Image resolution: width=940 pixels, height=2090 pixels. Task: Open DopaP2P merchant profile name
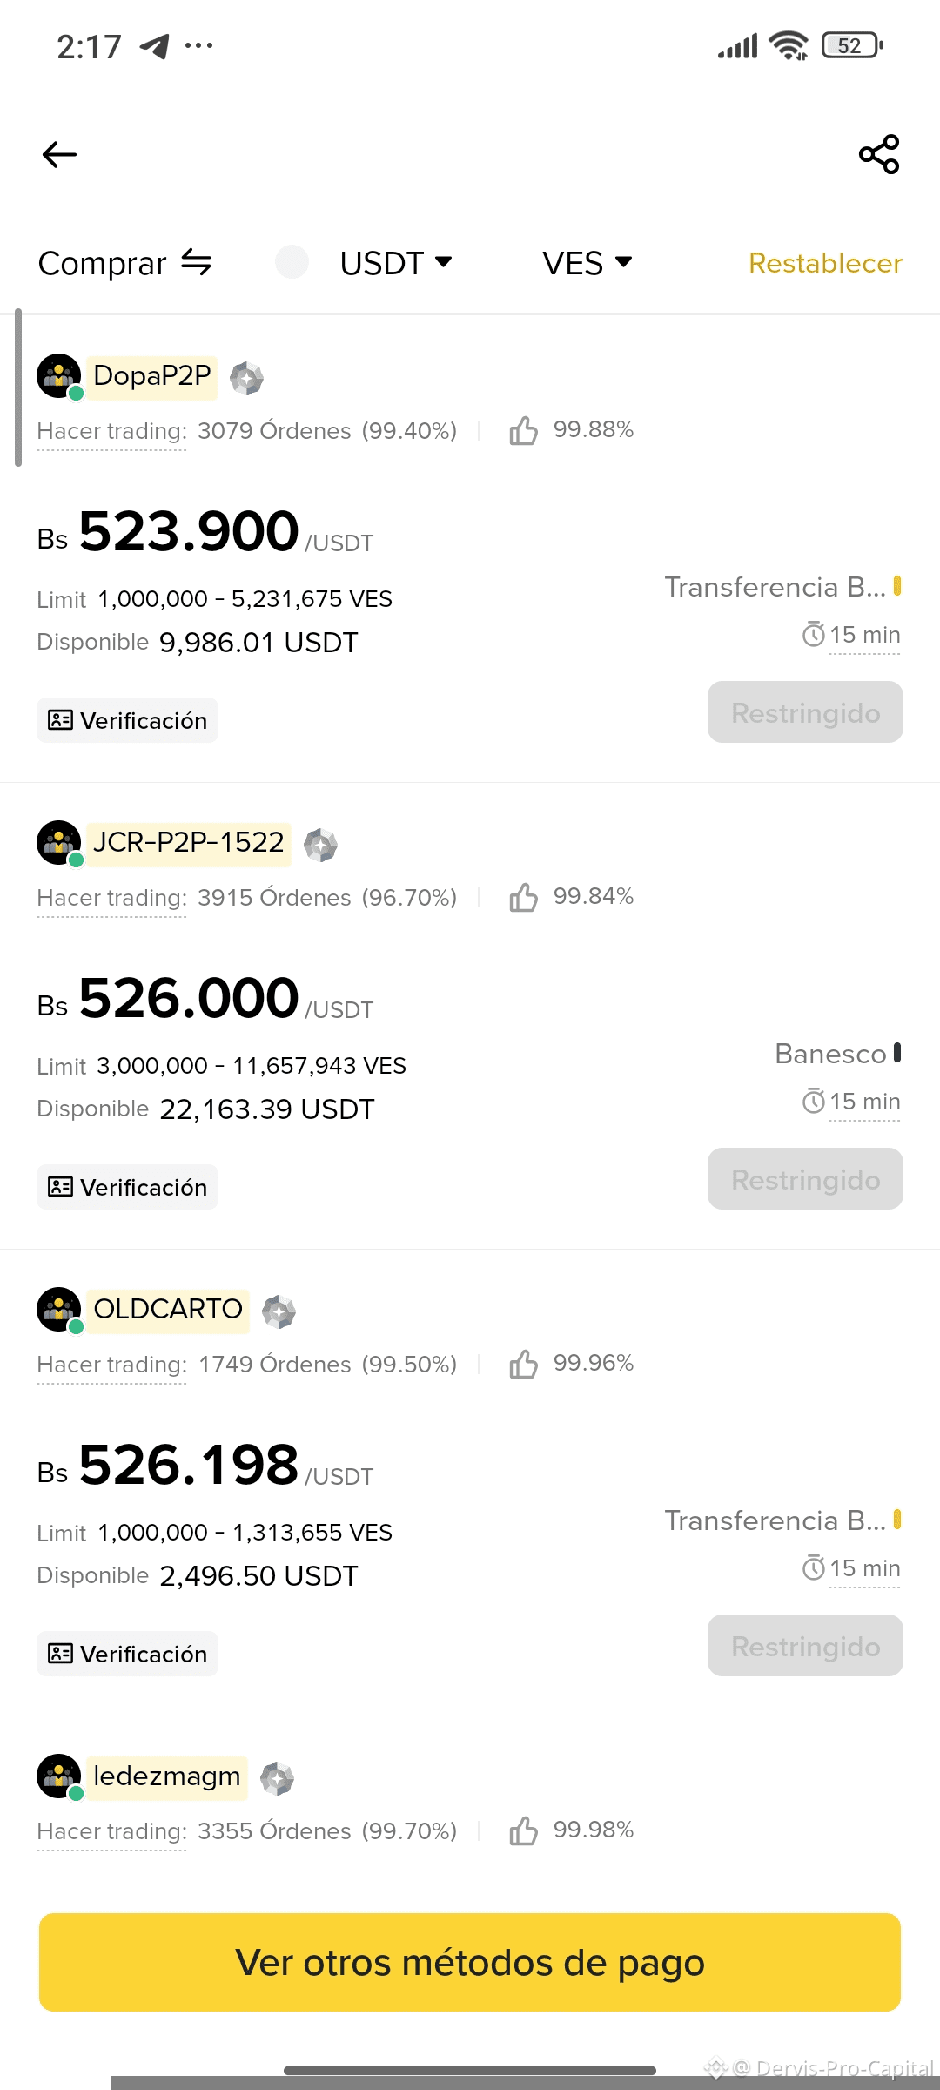click(x=152, y=376)
